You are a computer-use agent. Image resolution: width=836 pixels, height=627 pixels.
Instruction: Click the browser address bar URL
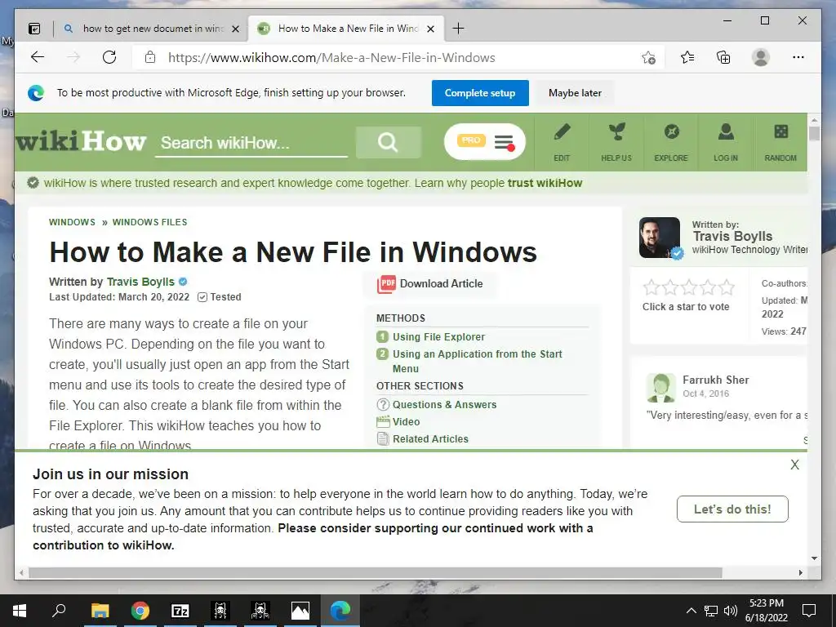pos(331,58)
